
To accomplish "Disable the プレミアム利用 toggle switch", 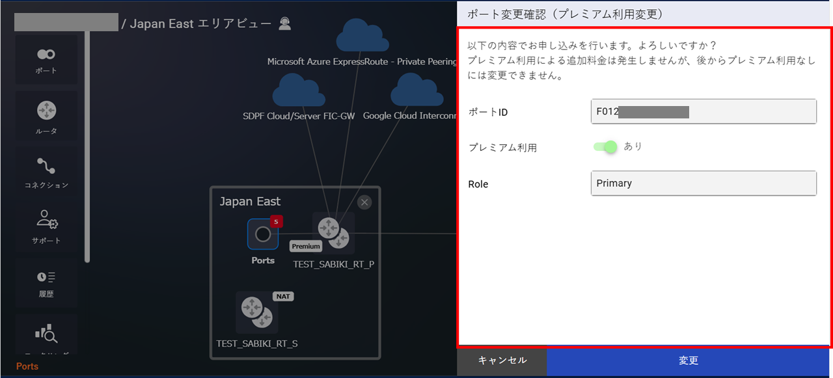I will 605,147.
